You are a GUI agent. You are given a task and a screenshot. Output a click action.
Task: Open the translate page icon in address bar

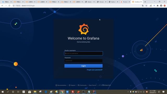[143, 6]
